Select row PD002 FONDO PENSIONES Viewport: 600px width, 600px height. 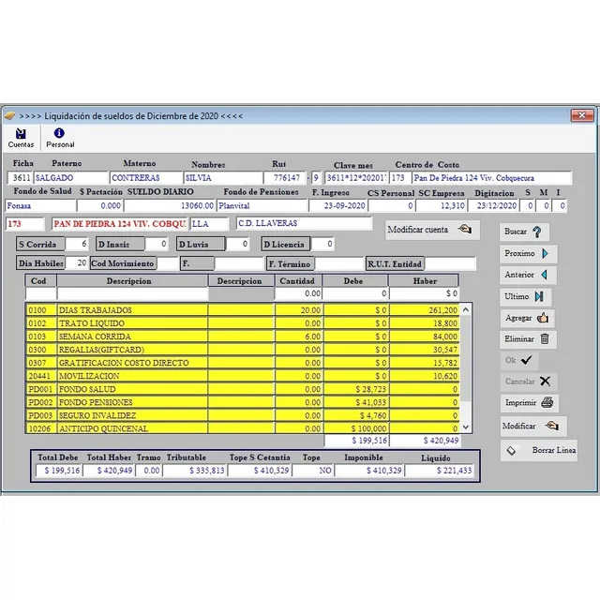[x=243, y=402]
